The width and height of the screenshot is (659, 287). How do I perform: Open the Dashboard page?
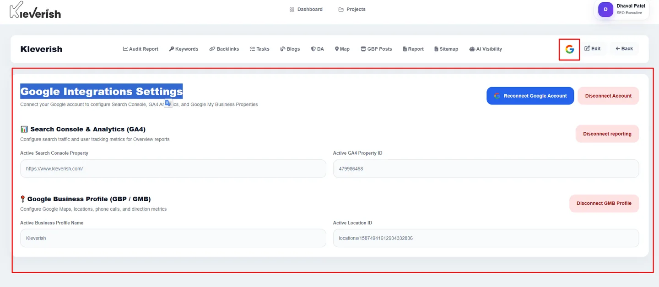pyautogui.click(x=306, y=9)
